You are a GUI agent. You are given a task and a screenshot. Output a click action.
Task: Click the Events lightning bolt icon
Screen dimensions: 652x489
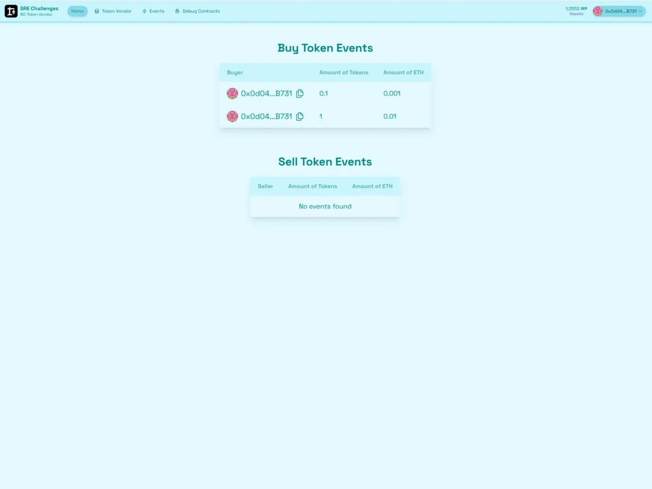(x=145, y=11)
